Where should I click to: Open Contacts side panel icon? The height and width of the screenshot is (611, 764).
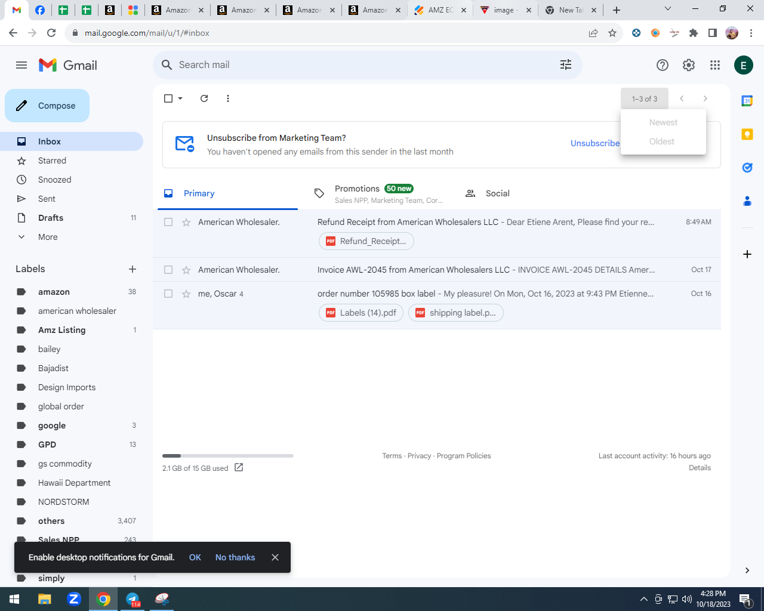coord(747,201)
